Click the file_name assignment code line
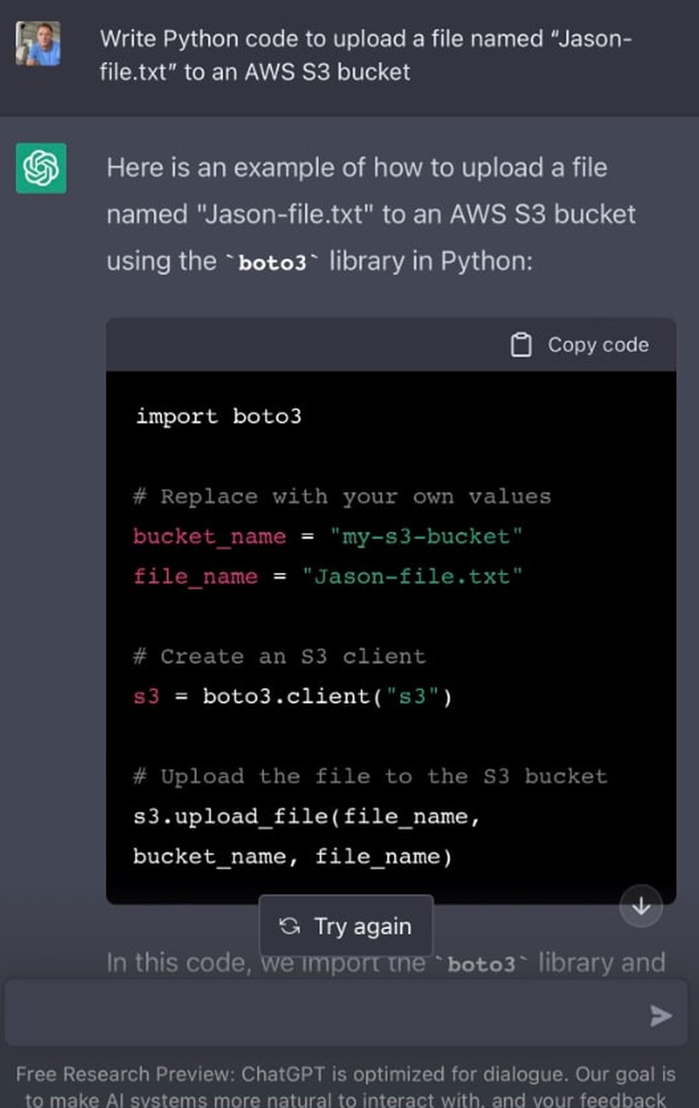The width and height of the screenshot is (699, 1108). pos(328,576)
